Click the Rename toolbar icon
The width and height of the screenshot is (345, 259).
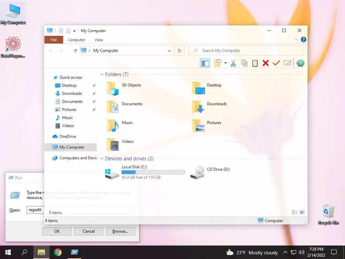pos(287,63)
